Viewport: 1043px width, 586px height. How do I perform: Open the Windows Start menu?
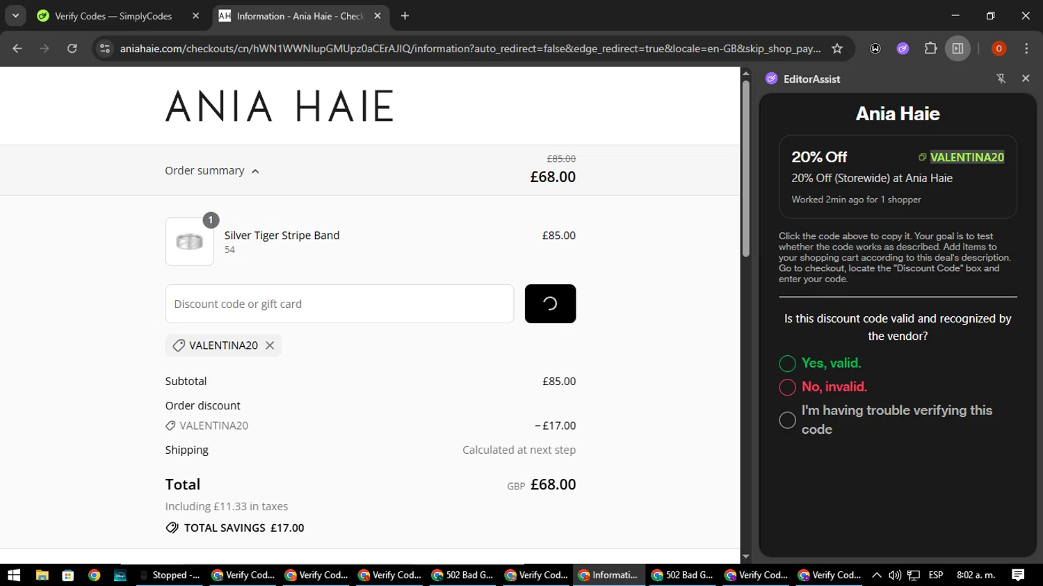click(x=14, y=575)
